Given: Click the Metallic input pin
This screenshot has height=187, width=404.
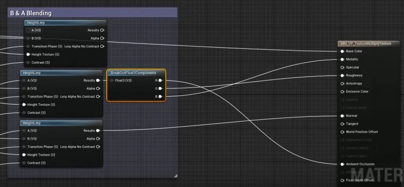Looking at the screenshot, I should 343,59.
